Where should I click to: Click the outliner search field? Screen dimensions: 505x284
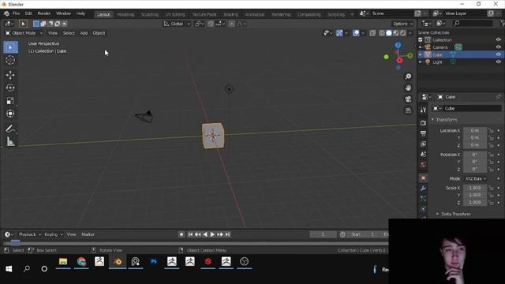pos(473,23)
